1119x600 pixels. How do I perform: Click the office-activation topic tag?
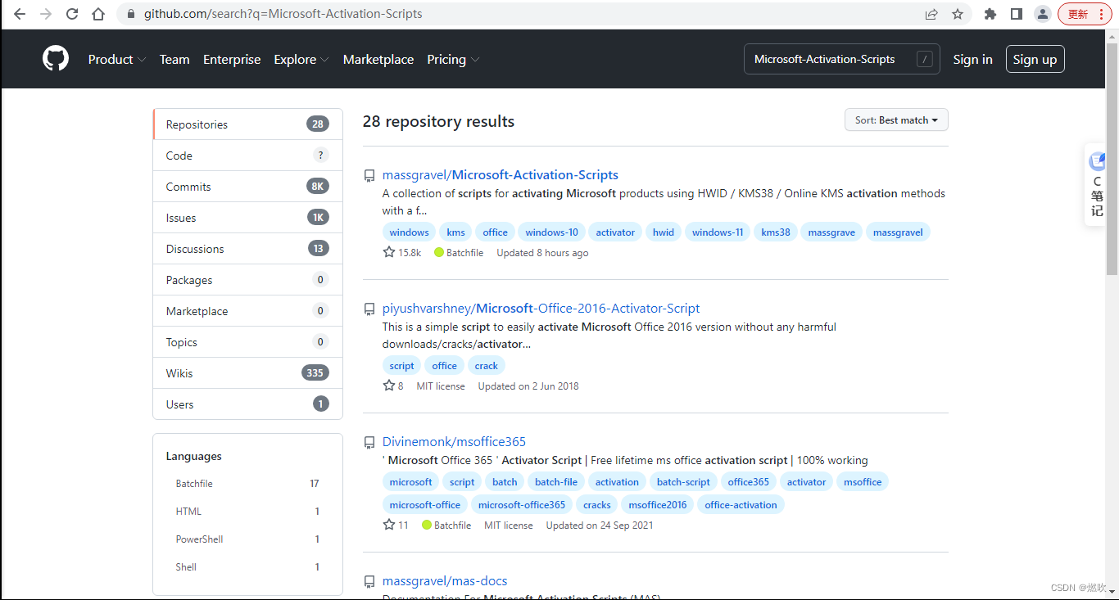(x=741, y=505)
